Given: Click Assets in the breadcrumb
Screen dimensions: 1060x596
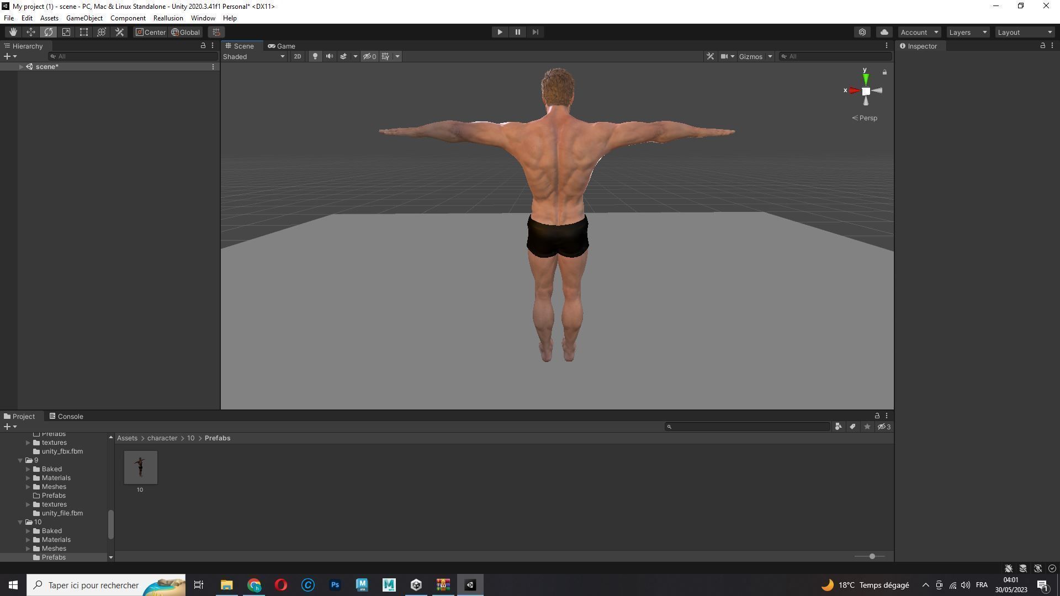Looking at the screenshot, I should click(x=127, y=438).
